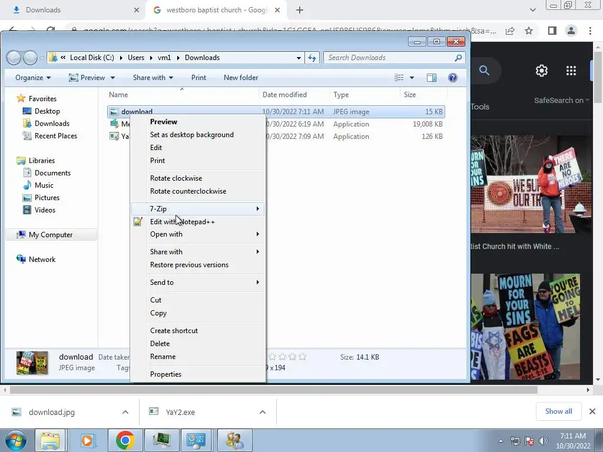Image resolution: width=603 pixels, height=452 pixels.
Task: Click the Explorer back navigation arrow
Action: pyautogui.click(x=14, y=58)
